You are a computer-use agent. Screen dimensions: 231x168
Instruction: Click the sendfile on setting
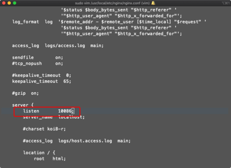click(x=37, y=57)
